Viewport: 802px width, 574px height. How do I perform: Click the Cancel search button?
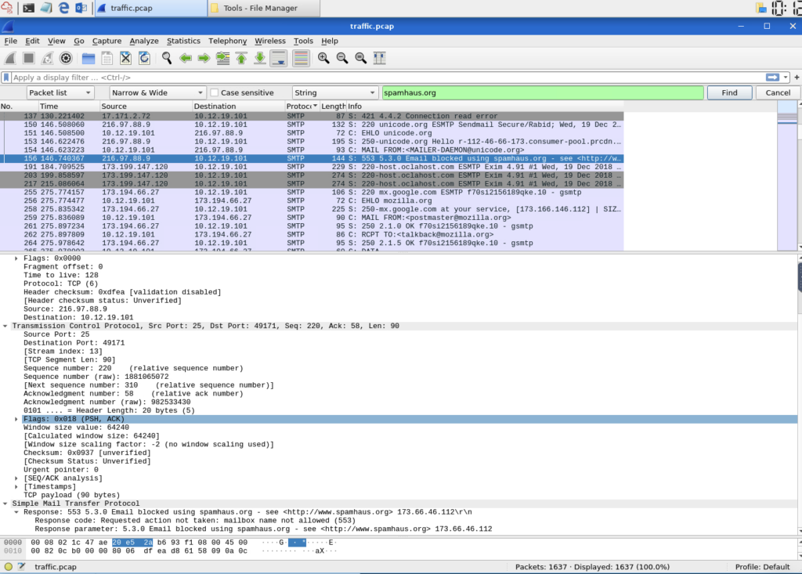click(x=778, y=92)
